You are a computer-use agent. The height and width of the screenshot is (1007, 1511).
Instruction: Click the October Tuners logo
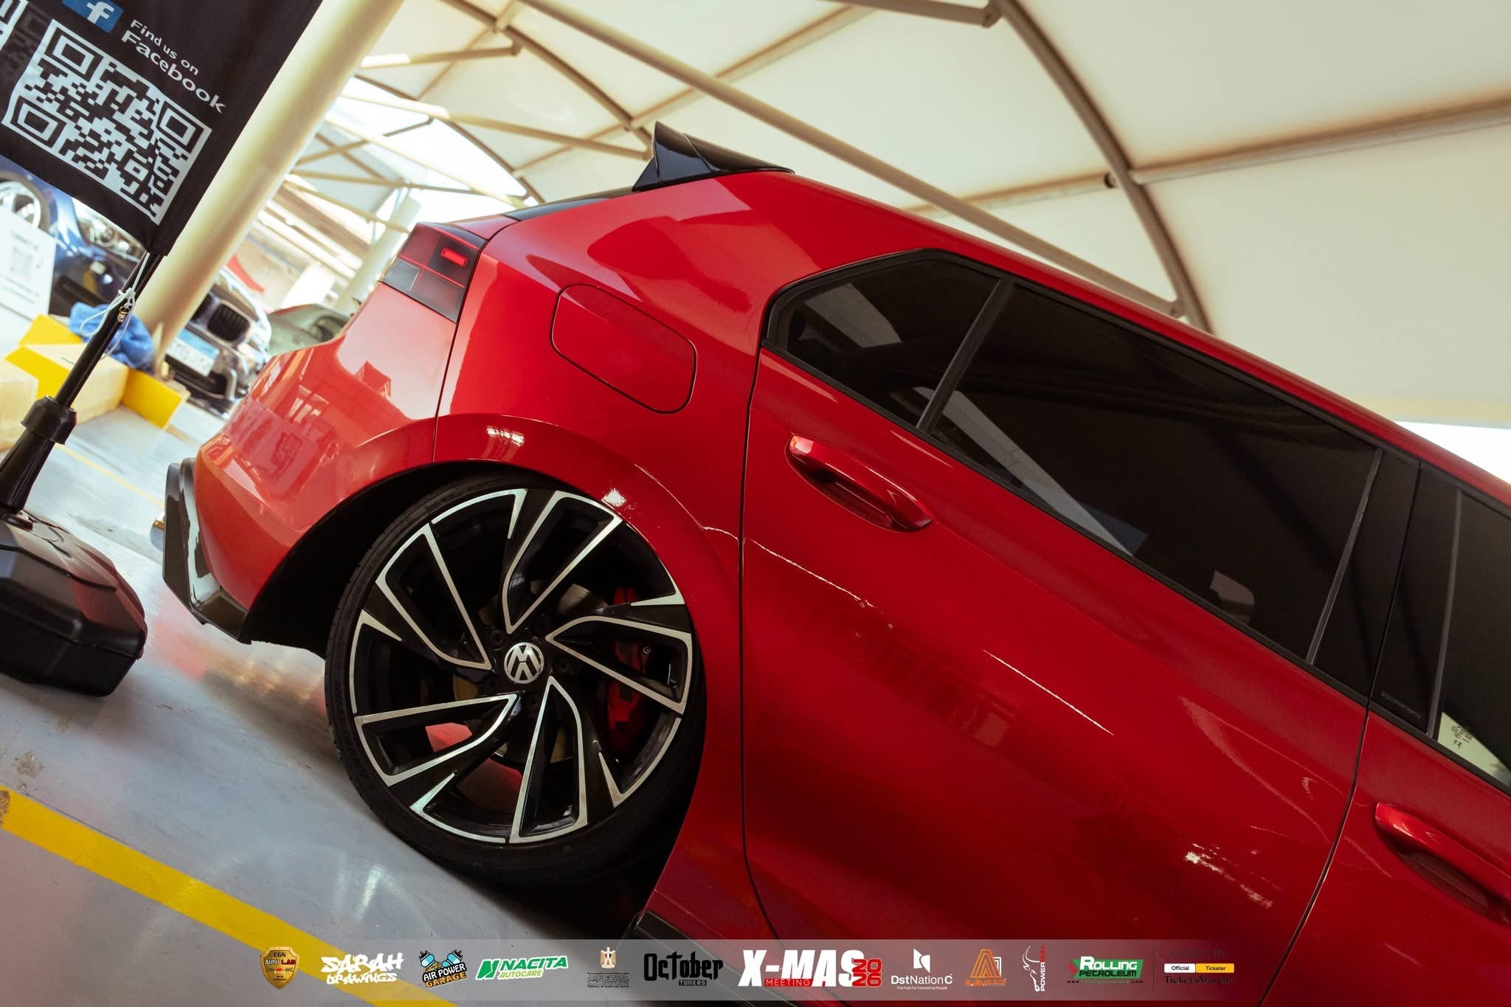(x=682, y=969)
